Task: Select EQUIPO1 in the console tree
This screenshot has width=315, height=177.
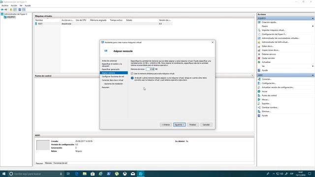Action: (x=11, y=17)
